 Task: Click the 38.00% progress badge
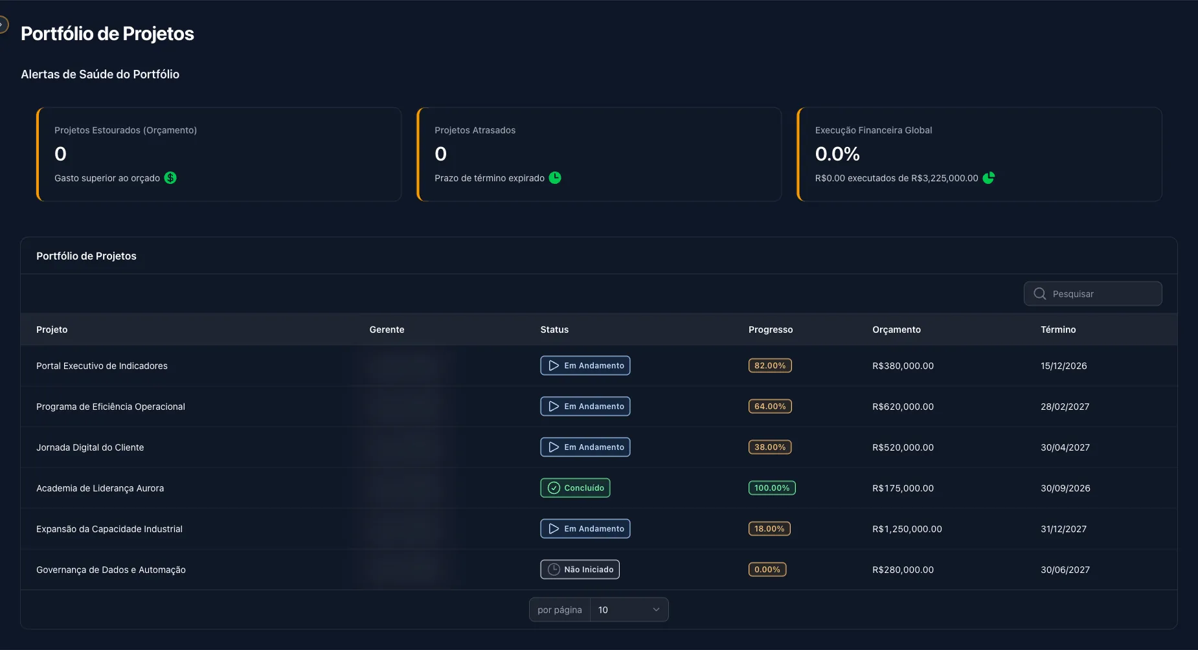(770, 447)
